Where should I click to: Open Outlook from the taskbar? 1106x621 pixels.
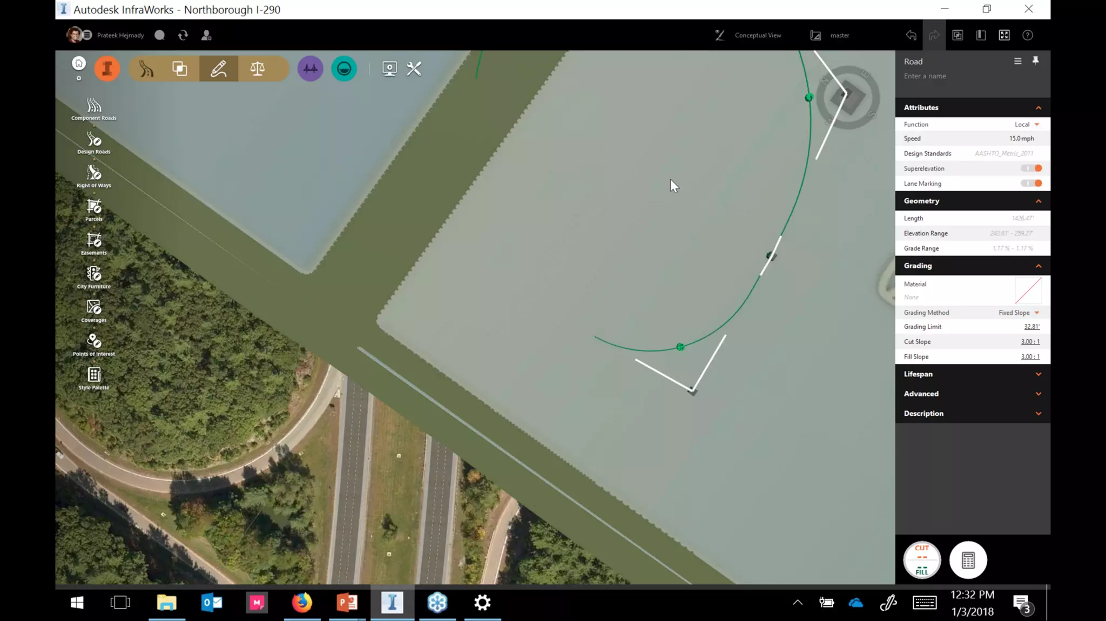pyautogui.click(x=212, y=603)
